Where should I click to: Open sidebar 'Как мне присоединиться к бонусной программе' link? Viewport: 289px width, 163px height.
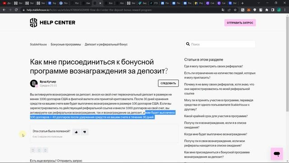click(x=217, y=154)
